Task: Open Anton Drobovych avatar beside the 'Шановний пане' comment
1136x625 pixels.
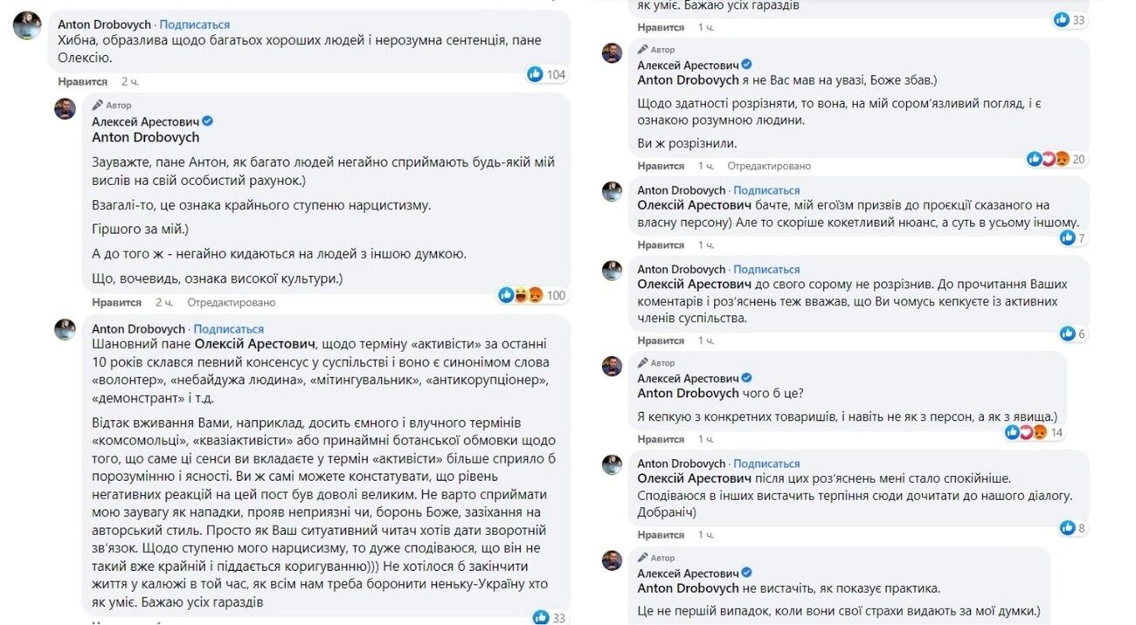Action: [x=66, y=329]
